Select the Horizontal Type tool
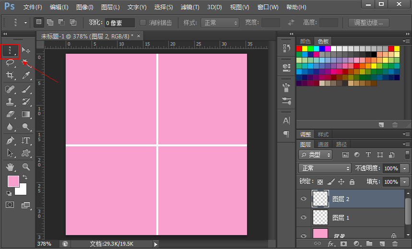The image size is (412, 249). click(x=26, y=140)
